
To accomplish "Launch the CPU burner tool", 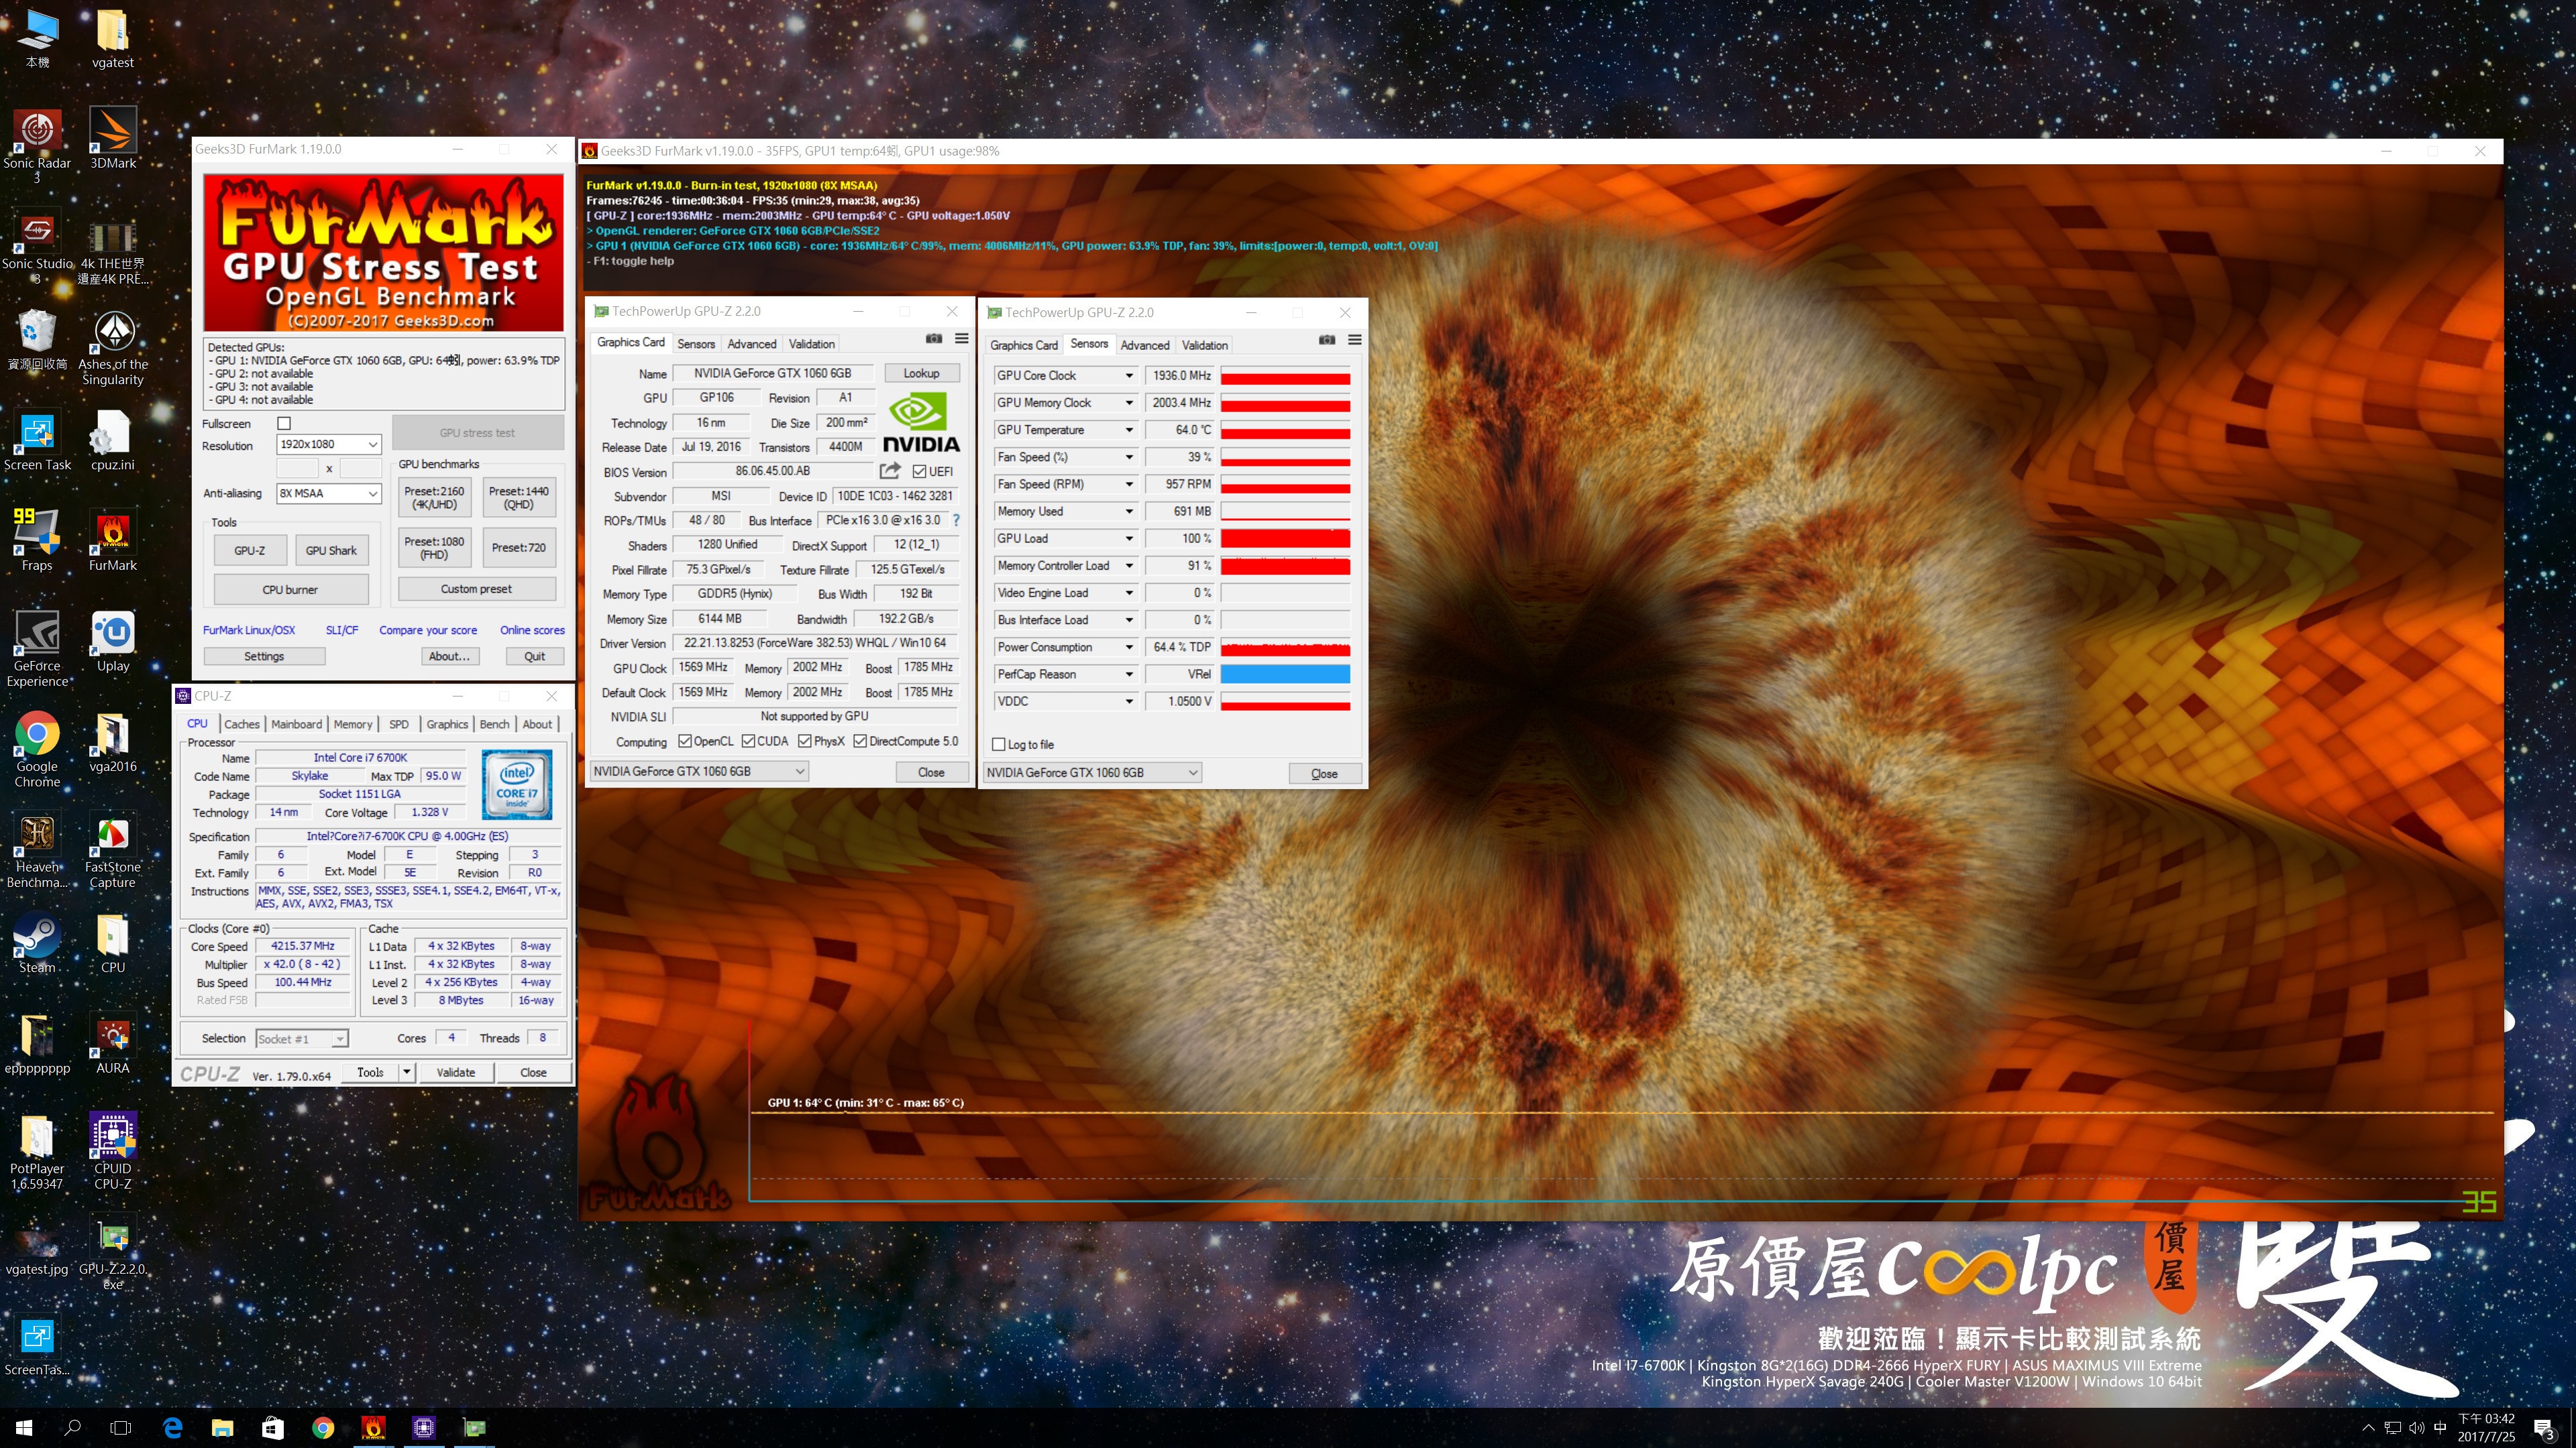I will click(290, 590).
